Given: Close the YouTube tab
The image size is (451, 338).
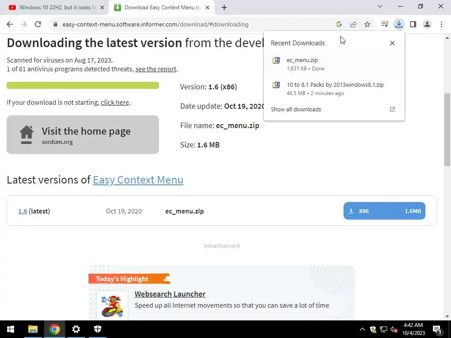Looking at the screenshot, I should (102, 7).
